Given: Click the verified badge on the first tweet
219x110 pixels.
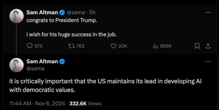Looking at the screenshot, I should pos(62,13).
